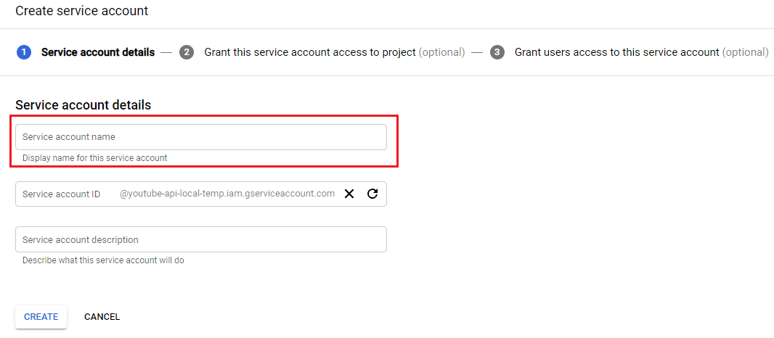The width and height of the screenshot is (774, 338).
Task: Regenerate the Service account ID with refresh icon
Action: pyautogui.click(x=372, y=194)
